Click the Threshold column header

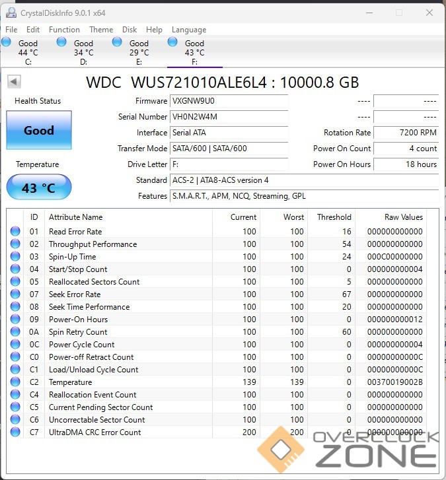(332, 217)
